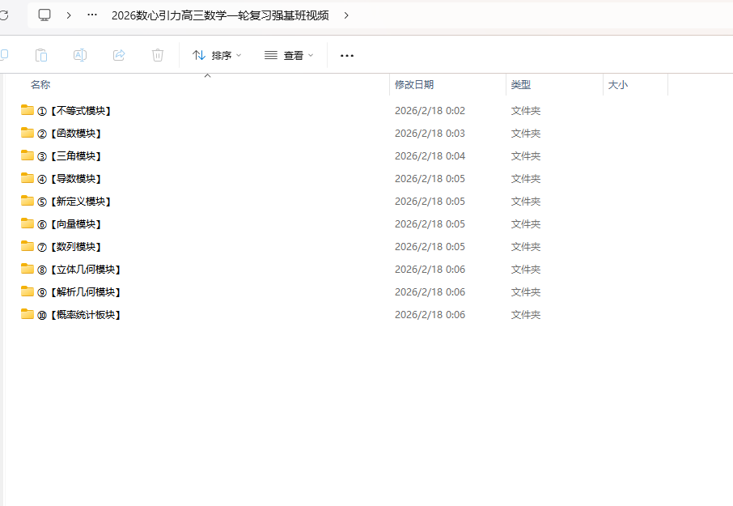The width and height of the screenshot is (733, 506).
Task: Open the See more (…) toolbar menu
Action: click(347, 55)
